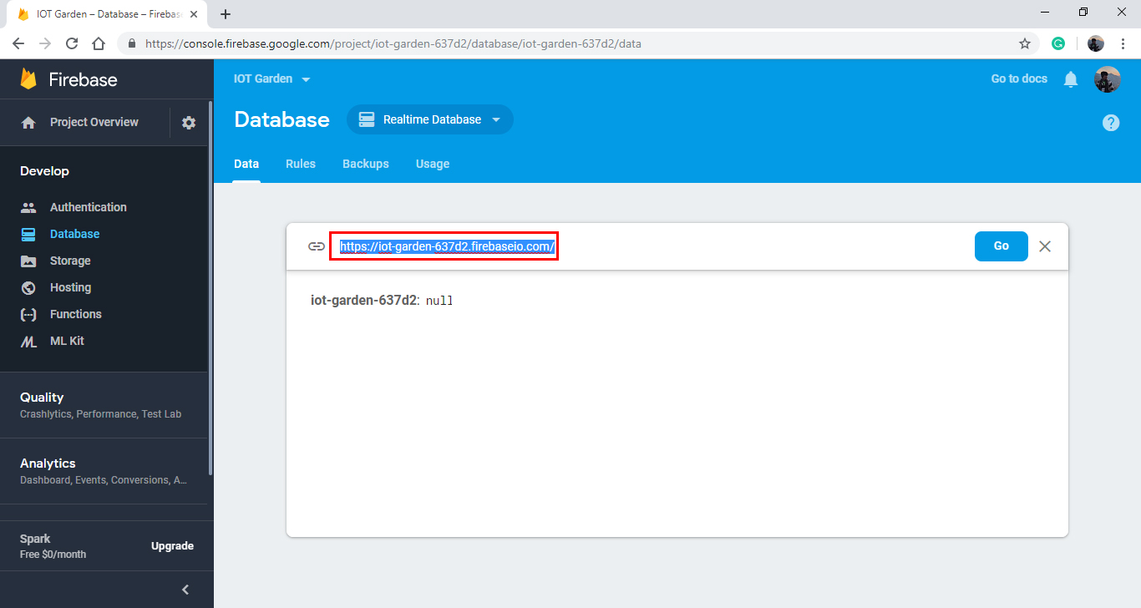Open the Backups tab
Screen dimensions: 1141x608
coord(365,164)
